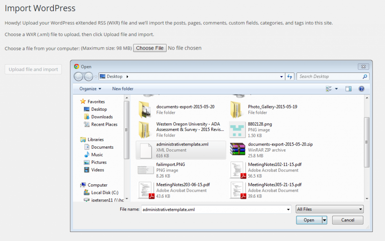Image resolution: width=385 pixels, height=241 pixels.
Task: Expand the Desktop breadcrumb arrow
Action: tap(127, 77)
